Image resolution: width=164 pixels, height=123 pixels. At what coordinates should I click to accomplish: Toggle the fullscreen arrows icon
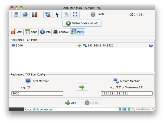(75, 14)
